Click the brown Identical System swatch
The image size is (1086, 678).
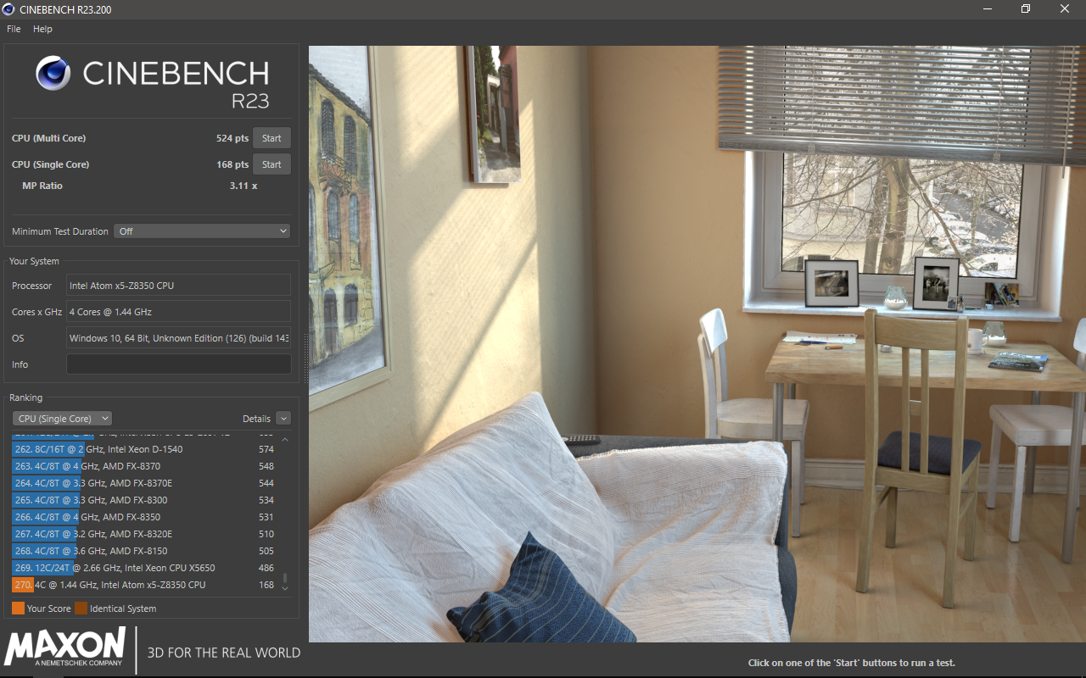[x=81, y=609]
